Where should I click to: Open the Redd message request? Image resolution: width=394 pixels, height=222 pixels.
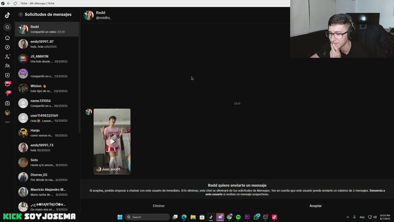click(x=47, y=29)
